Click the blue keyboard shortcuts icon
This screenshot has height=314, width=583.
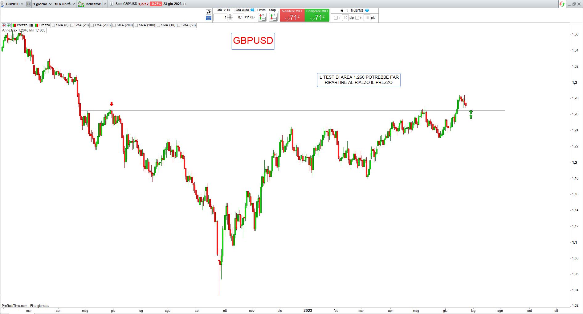pos(209,18)
